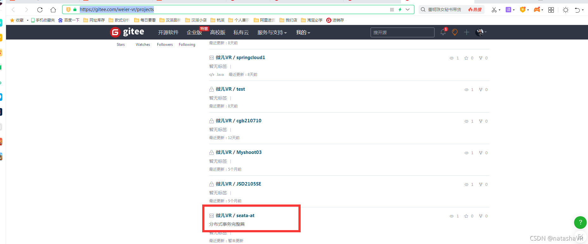
Task: Open the 进销存 Gitee bookmark
Action: tap(335, 20)
